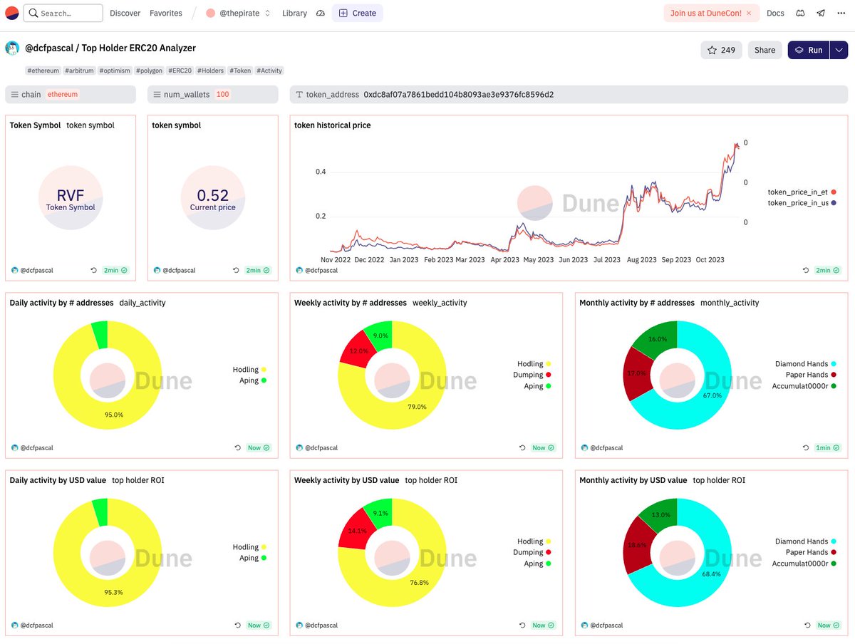Open the chain parameter set to ethereum

70,93
